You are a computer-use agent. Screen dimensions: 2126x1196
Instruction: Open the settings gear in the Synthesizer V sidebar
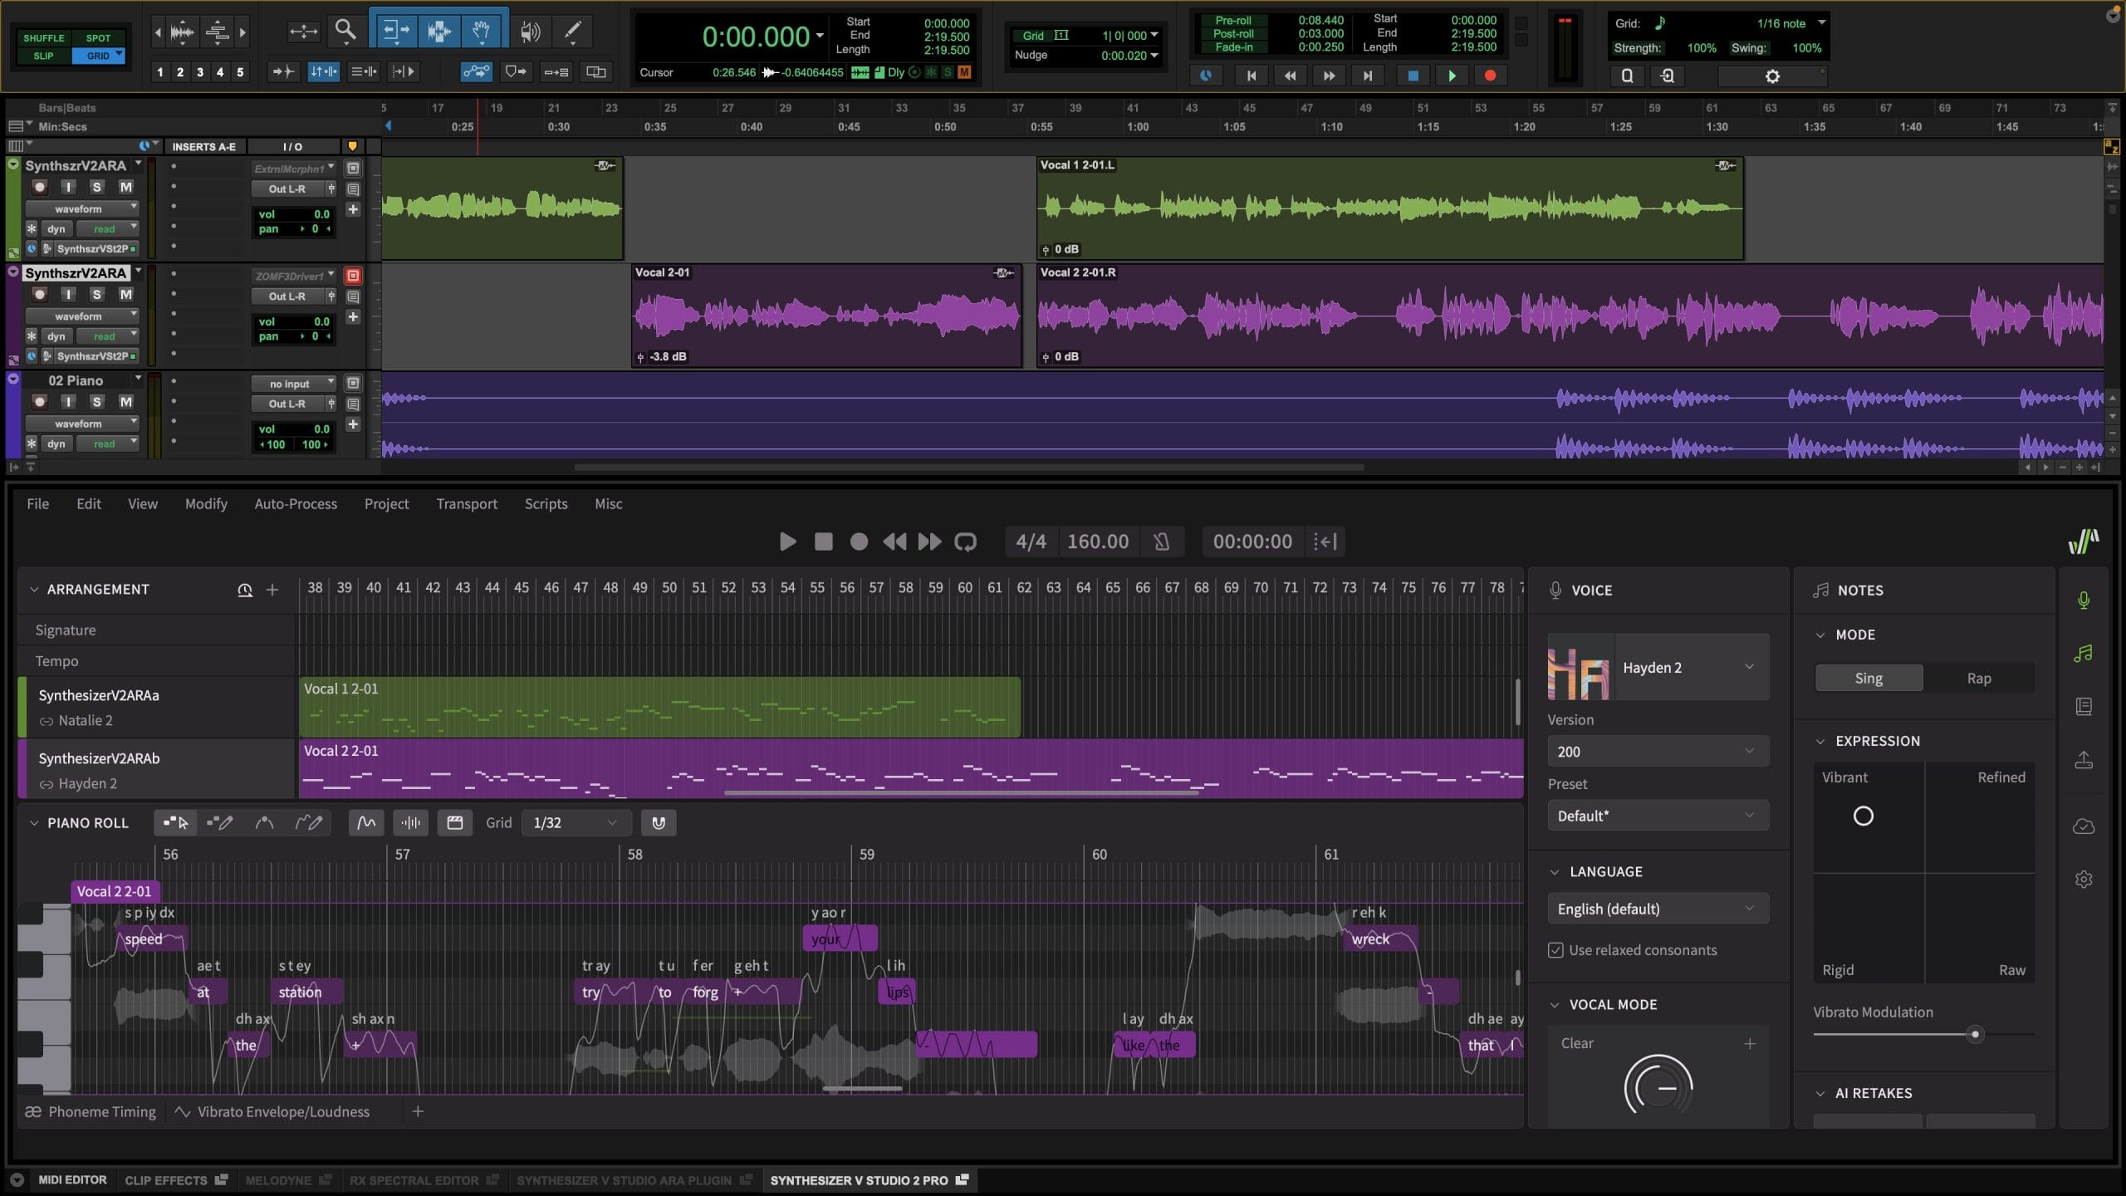click(2084, 879)
